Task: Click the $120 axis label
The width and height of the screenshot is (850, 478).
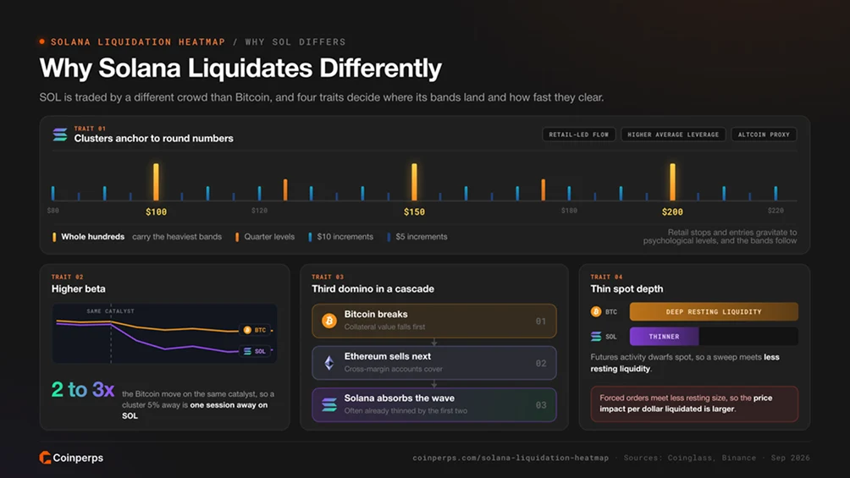Action: point(259,211)
